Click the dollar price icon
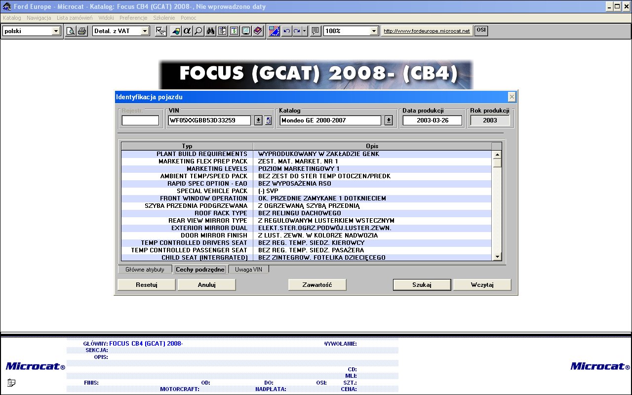Image resolution: width=632 pixels, height=395 pixels. (x=234, y=31)
